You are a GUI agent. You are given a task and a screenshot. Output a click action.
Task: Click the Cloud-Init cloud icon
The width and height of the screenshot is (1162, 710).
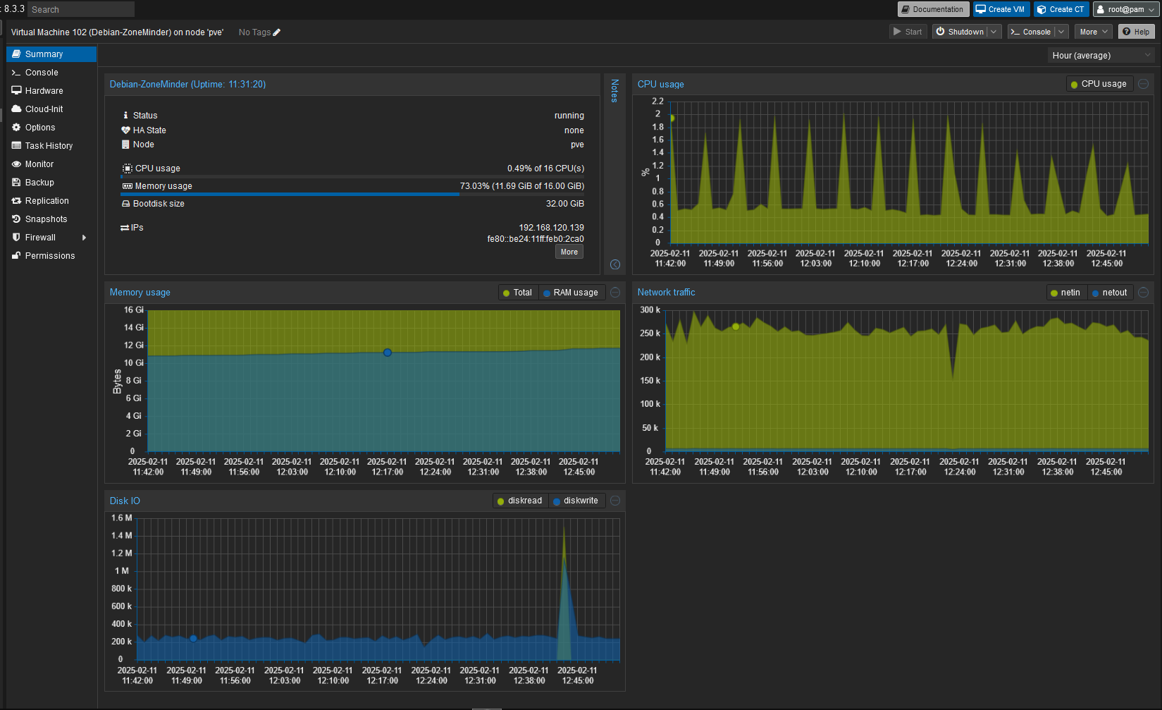tap(16, 109)
